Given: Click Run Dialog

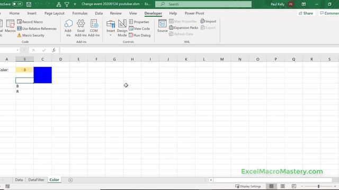Looking at the screenshot, I should (140, 35).
